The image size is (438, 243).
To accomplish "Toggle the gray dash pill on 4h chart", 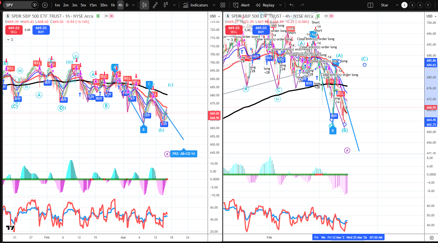I will [x=326, y=16].
